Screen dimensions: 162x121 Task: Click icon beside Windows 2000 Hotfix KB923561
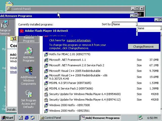[46, 111]
